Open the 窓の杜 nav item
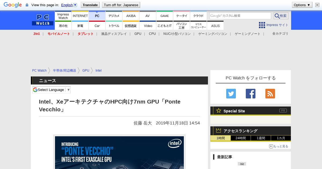 click(63, 26)
